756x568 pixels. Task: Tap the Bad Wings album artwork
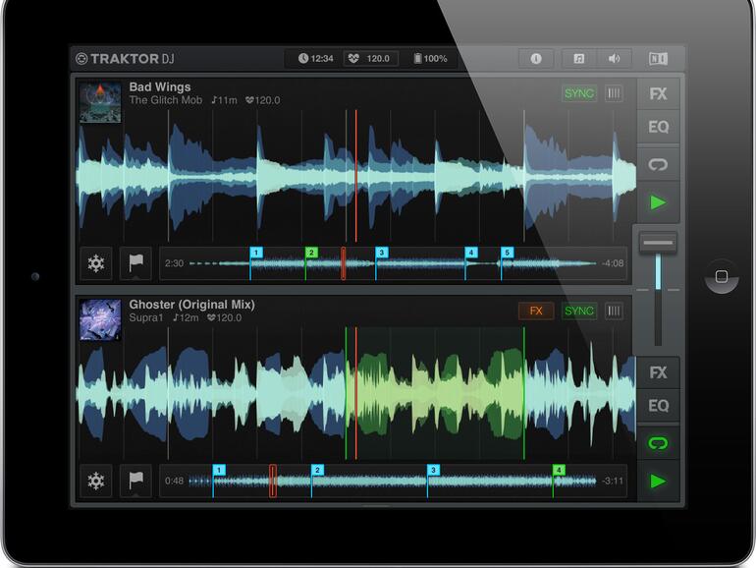click(x=100, y=102)
